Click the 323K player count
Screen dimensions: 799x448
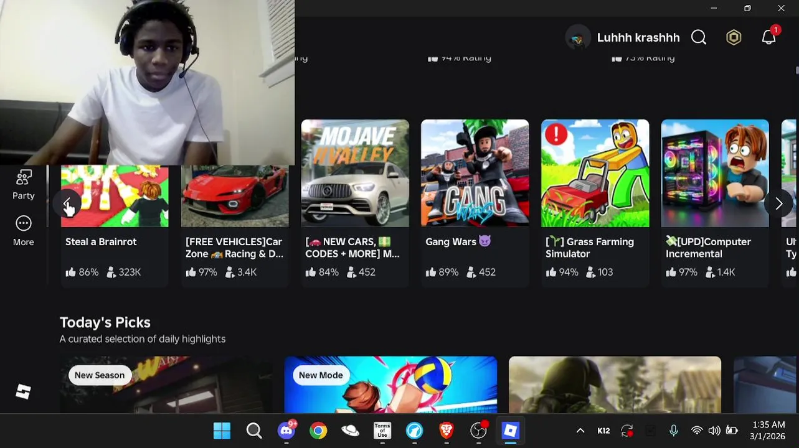(124, 272)
